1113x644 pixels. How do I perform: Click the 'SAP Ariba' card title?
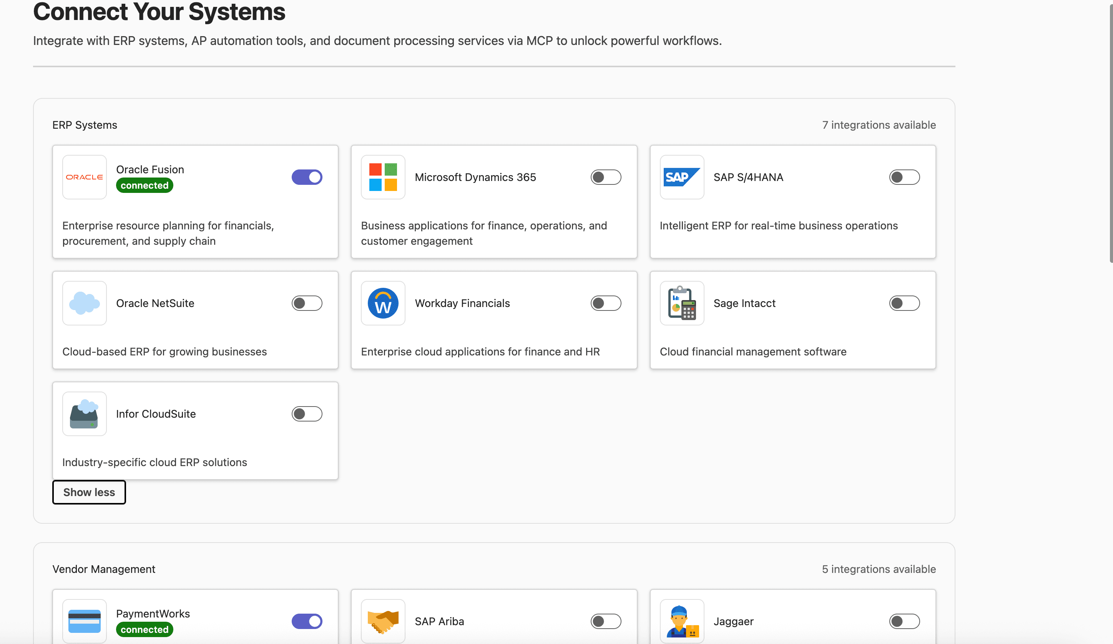tap(439, 621)
